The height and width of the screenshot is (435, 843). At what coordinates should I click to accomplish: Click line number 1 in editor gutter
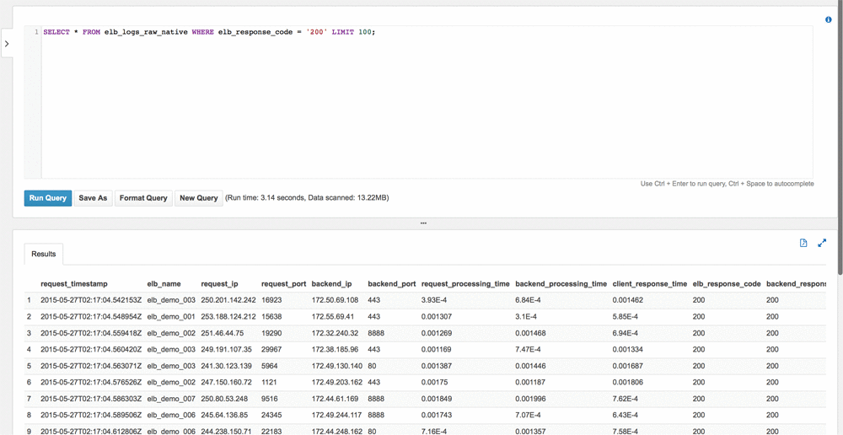point(36,32)
